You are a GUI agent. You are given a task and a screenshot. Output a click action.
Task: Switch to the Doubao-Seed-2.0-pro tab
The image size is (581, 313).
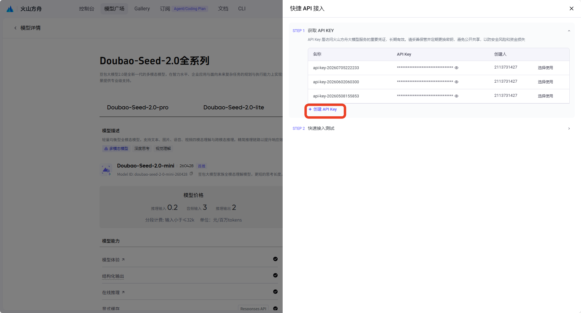[x=138, y=107]
